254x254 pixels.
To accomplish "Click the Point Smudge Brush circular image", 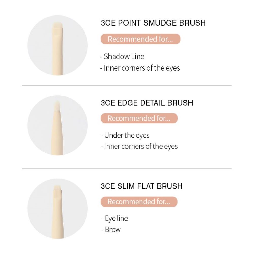I will tap(57, 45).
